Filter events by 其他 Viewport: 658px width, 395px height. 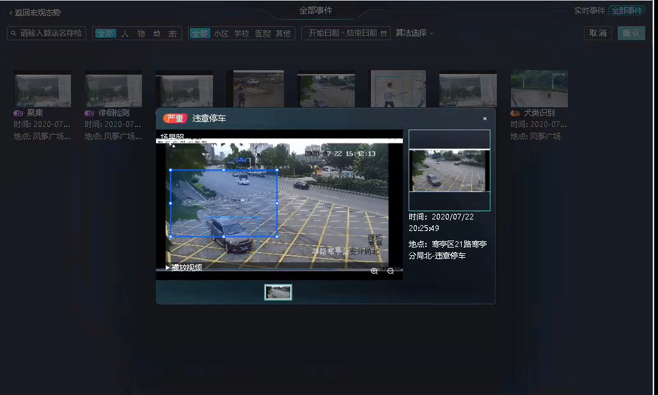point(283,34)
